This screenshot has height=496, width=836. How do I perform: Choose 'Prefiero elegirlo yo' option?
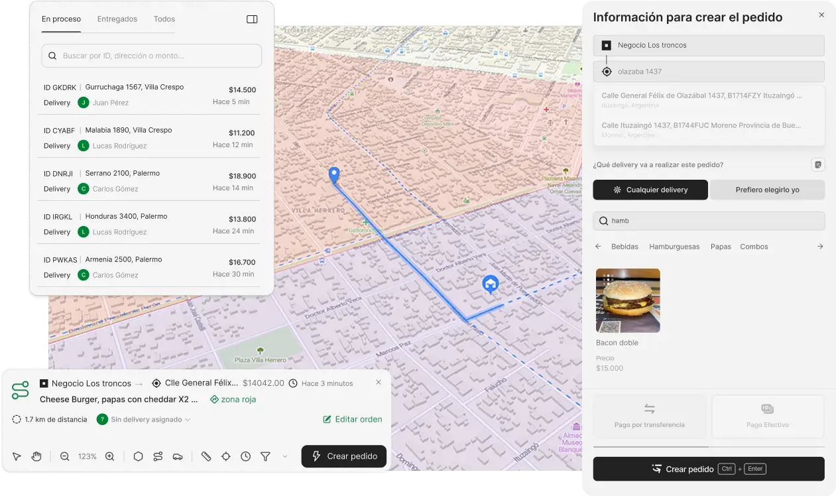767,190
